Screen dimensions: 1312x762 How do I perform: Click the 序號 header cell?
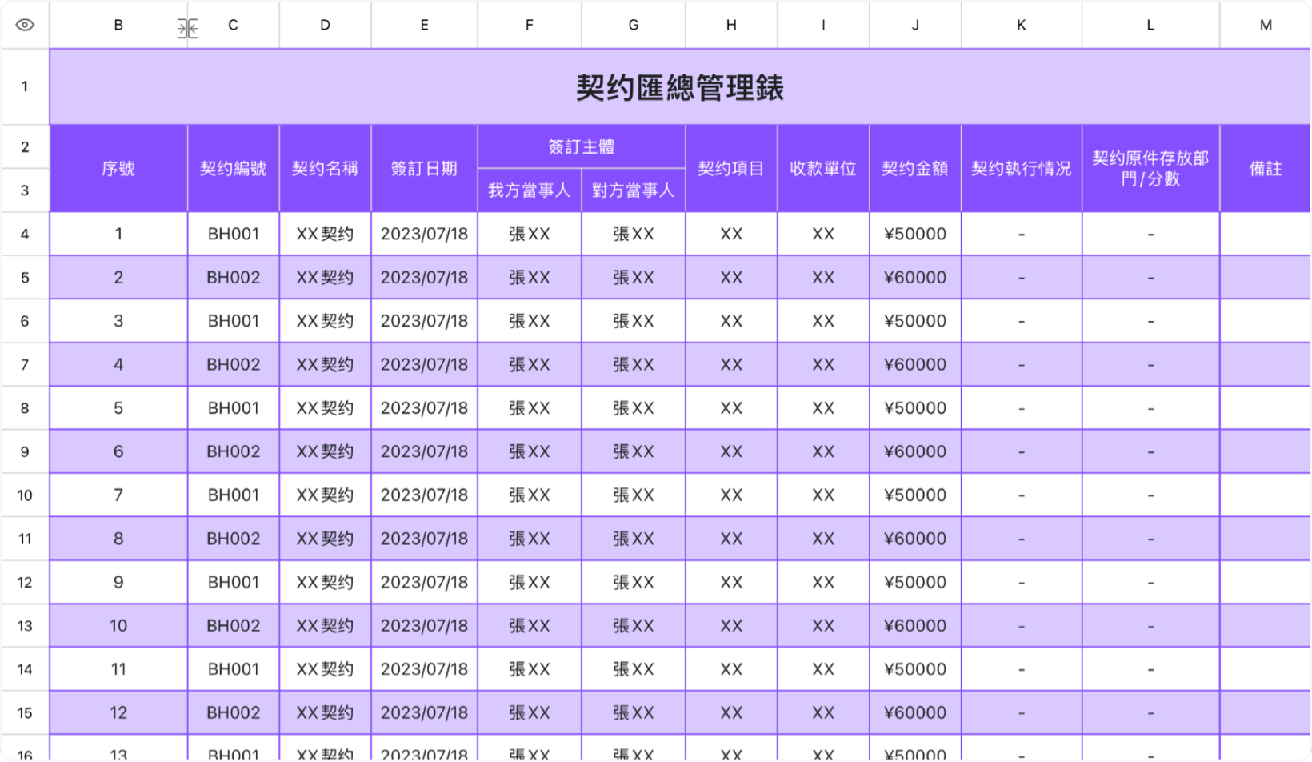coord(118,168)
